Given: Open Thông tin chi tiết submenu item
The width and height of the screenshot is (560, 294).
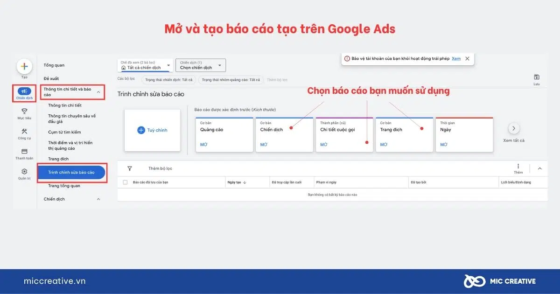Looking at the screenshot, I should [x=64, y=105].
